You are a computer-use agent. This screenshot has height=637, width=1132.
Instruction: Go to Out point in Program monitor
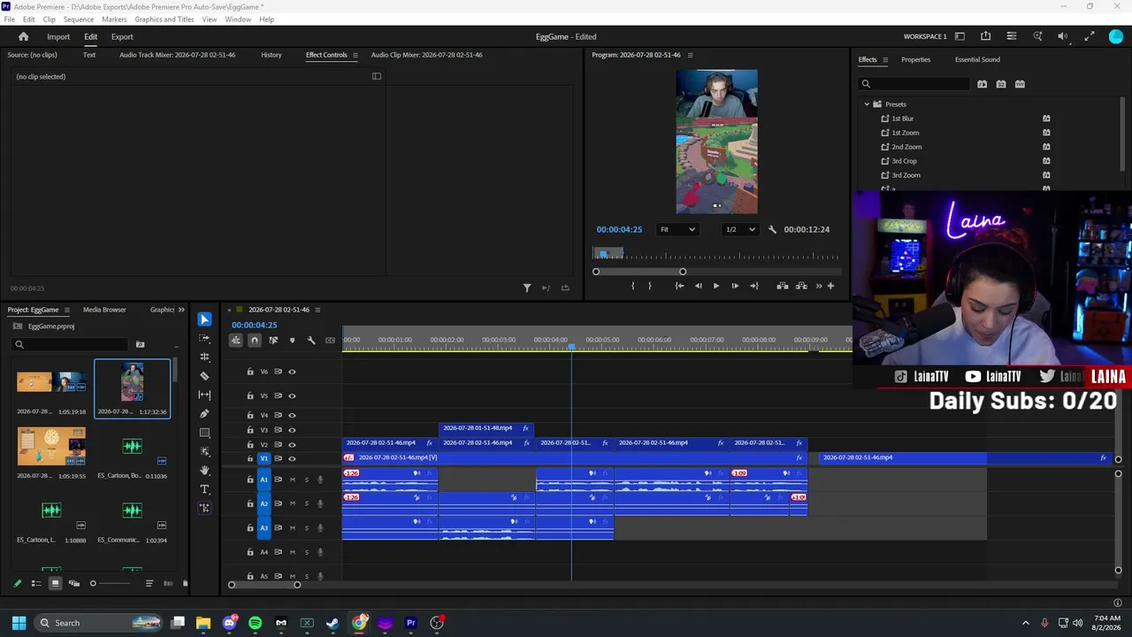753,286
